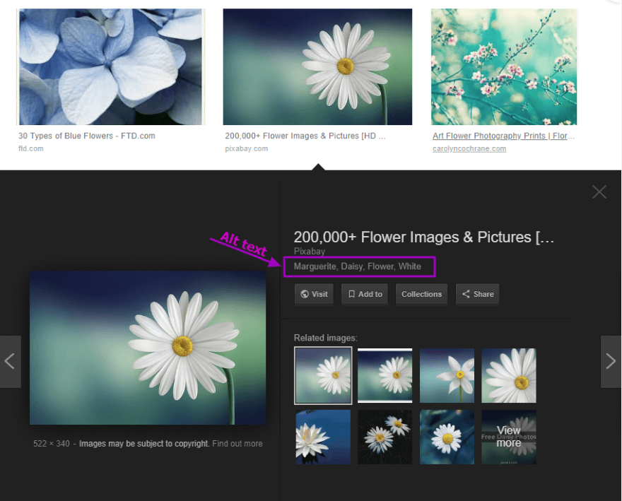Select the pink blossom branch result thumbnail
Screen dimensions: 622x501
pos(504,67)
